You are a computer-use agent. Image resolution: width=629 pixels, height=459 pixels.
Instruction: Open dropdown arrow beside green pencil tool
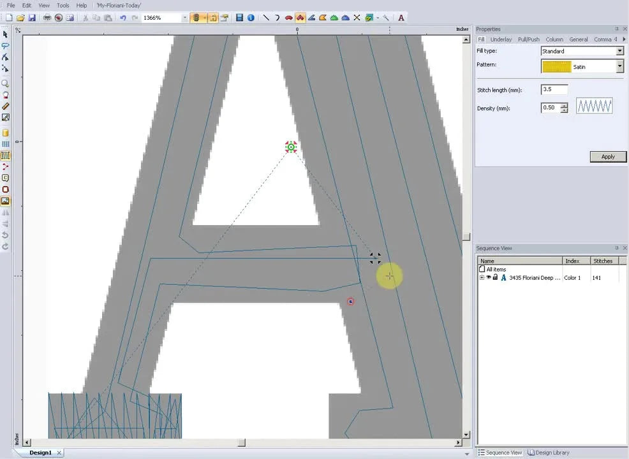pos(378,18)
